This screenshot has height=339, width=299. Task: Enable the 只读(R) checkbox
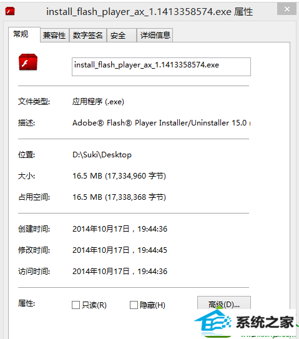pos(76,305)
